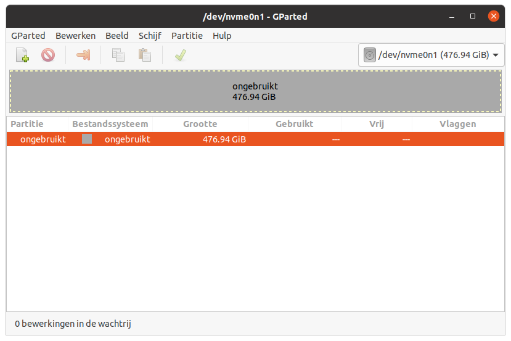Viewport: 511px width, 341px height.
Task: Minimize the GParted window
Action: [x=452, y=16]
